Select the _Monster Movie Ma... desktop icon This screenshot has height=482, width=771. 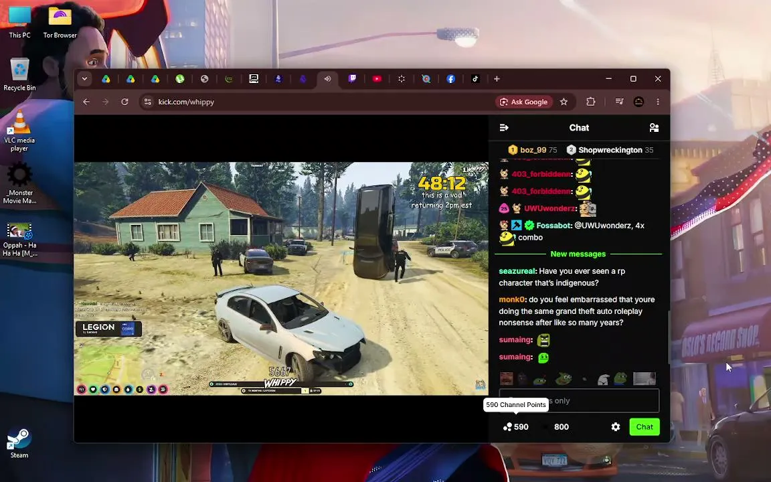tap(19, 183)
